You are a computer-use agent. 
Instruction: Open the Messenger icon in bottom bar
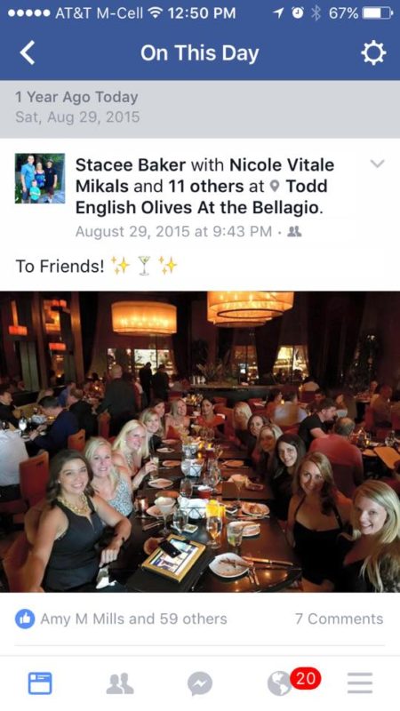[199, 683]
